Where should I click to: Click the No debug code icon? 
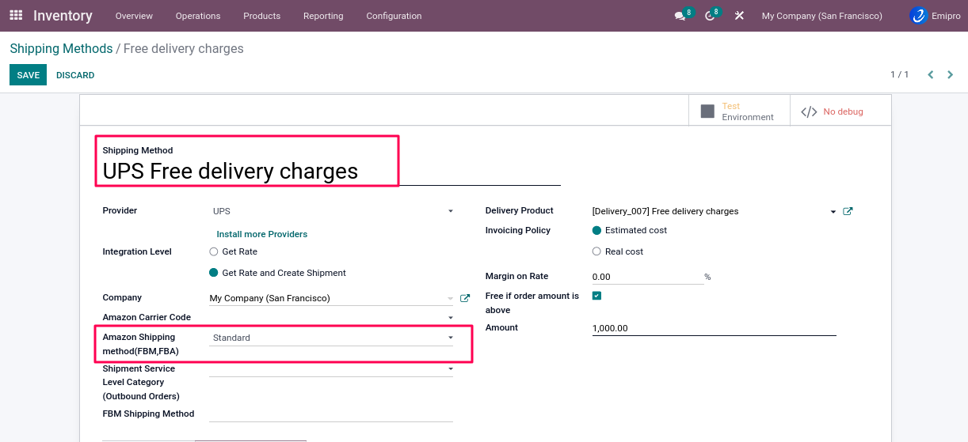coord(809,111)
